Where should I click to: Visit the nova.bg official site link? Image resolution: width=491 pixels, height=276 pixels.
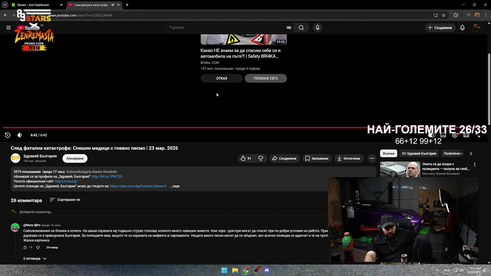[66, 181]
